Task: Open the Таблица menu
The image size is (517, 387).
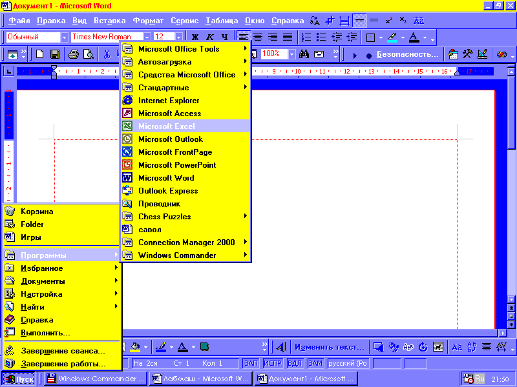Action: coord(222,21)
